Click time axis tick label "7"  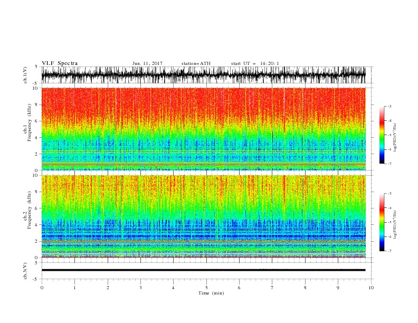coord(272,288)
